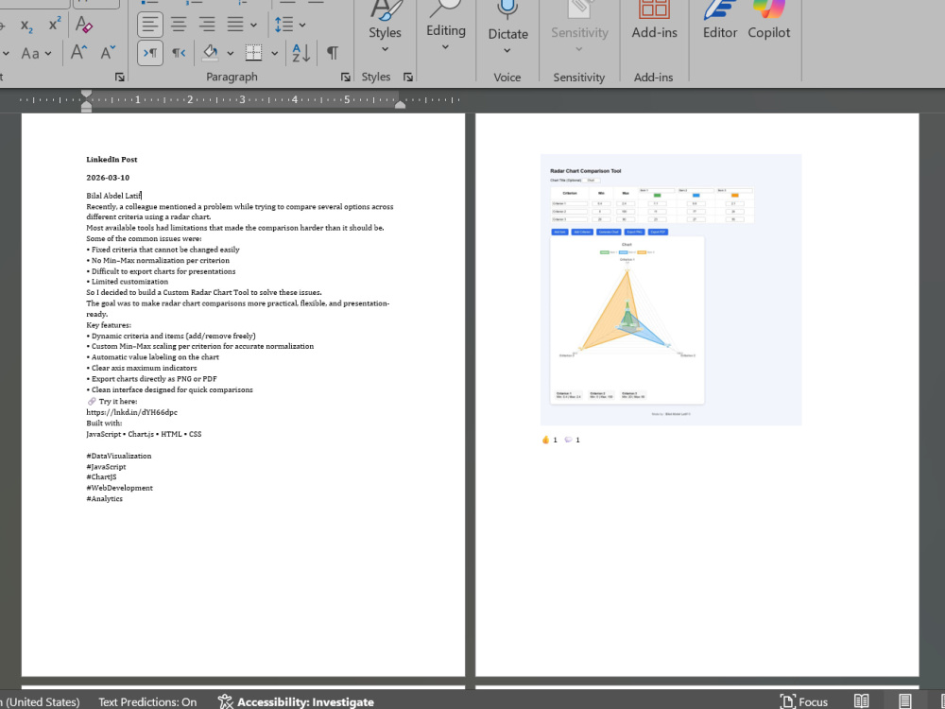Clear all formatting with eraser icon
Image resolution: width=945 pixels, height=709 pixels.
coord(84,25)
